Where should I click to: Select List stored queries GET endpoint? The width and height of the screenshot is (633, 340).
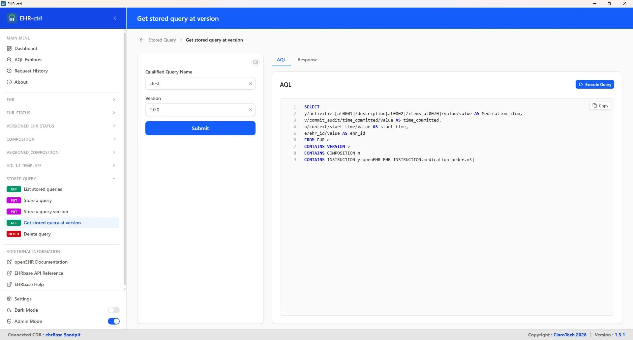point(61,189)
